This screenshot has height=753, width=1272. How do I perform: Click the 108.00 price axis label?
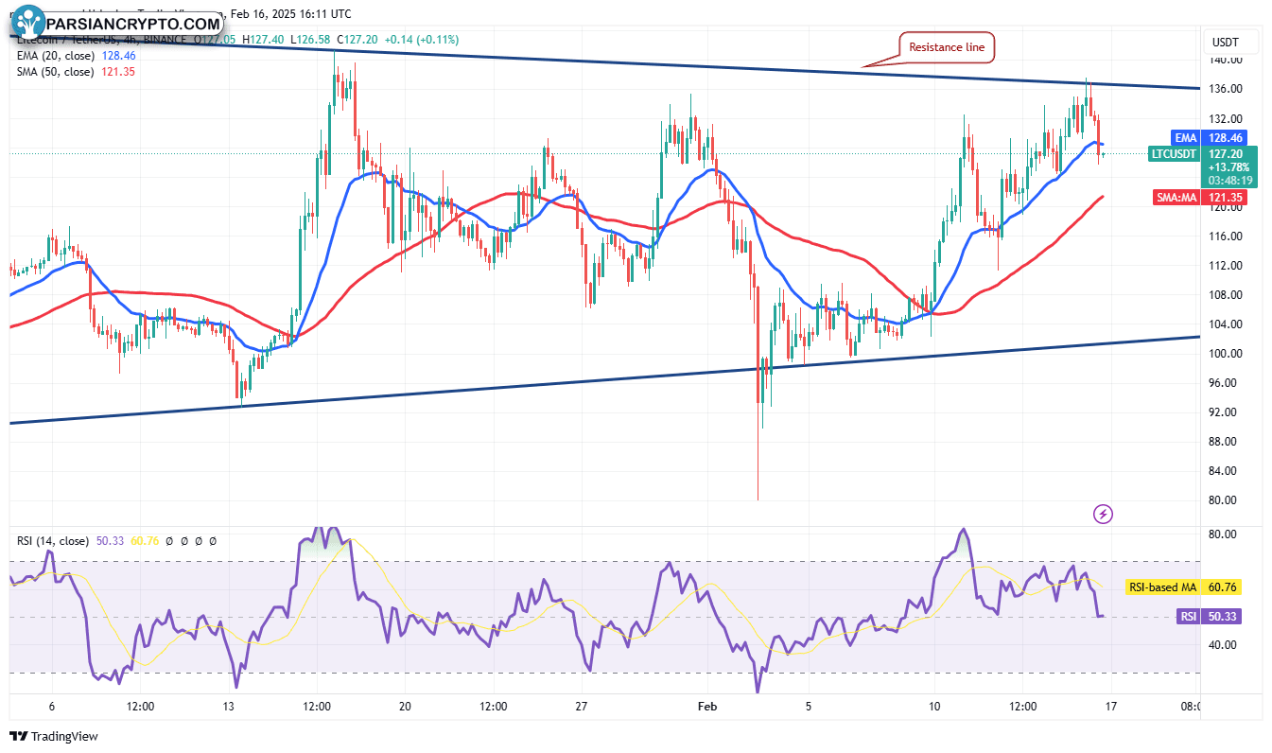[1227, 295]
